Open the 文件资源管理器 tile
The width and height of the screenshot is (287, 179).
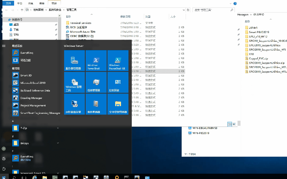[118, 104]
